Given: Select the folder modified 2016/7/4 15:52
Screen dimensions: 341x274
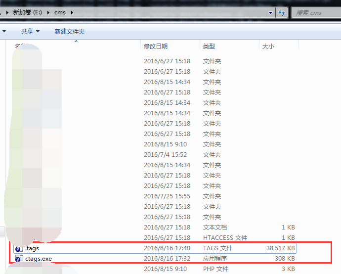Looking at the screenshot, I should (x=167, y=155).
